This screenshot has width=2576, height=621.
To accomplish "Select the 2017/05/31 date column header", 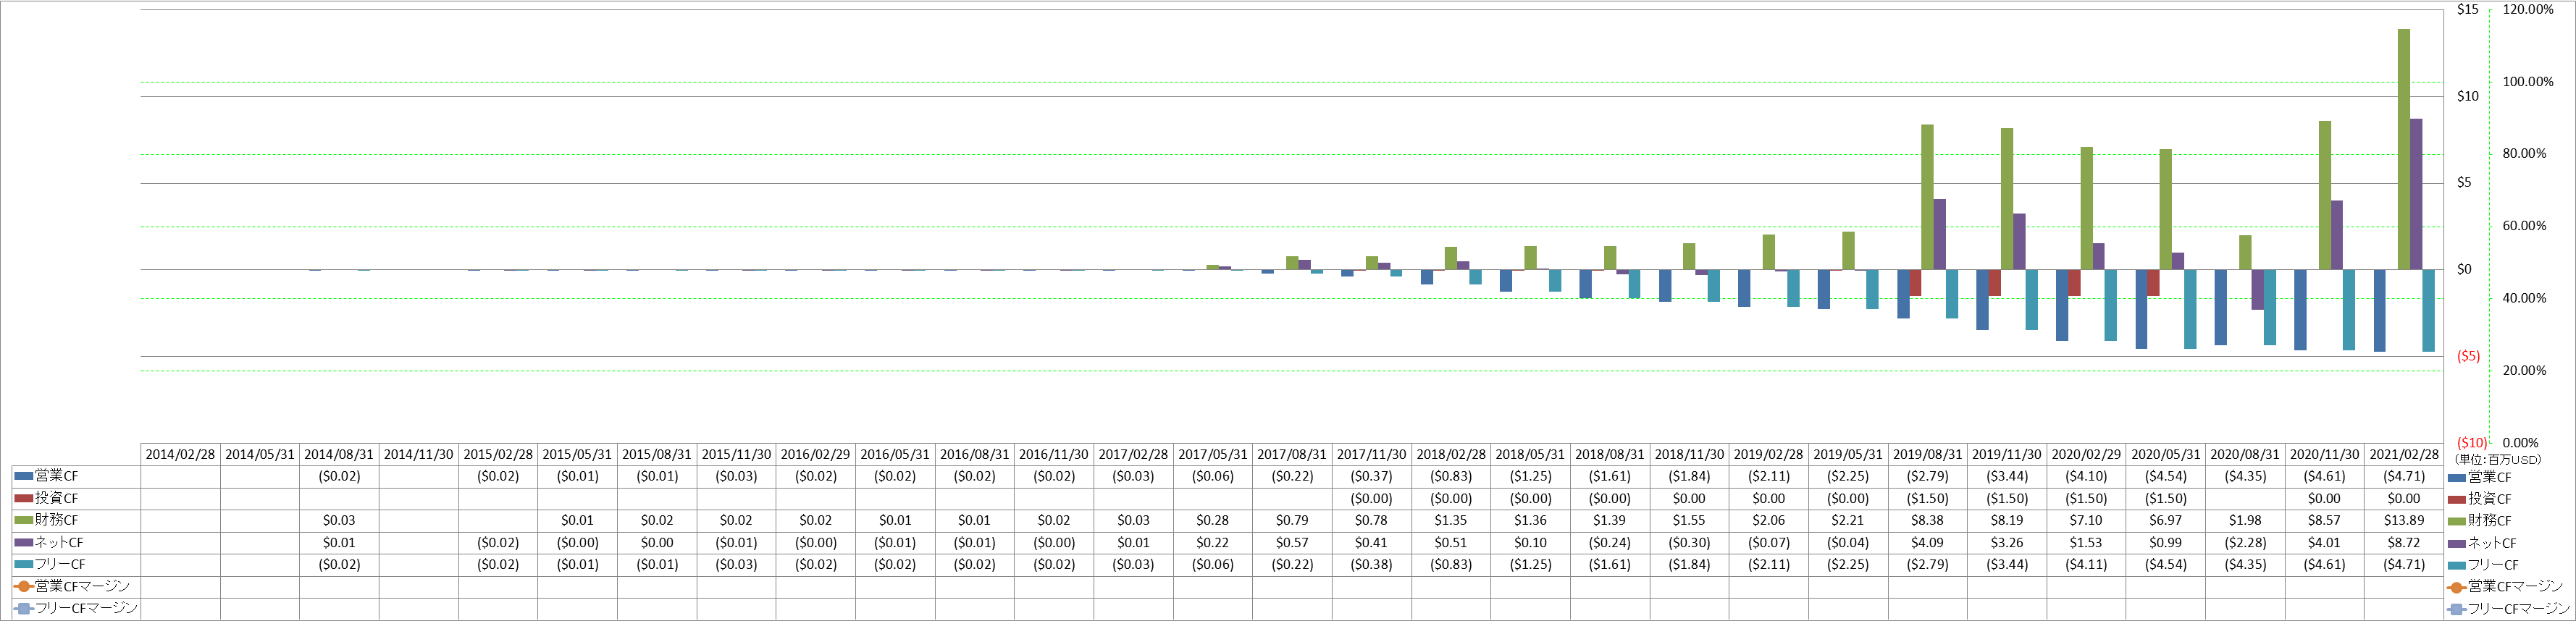I will 1213,454.
